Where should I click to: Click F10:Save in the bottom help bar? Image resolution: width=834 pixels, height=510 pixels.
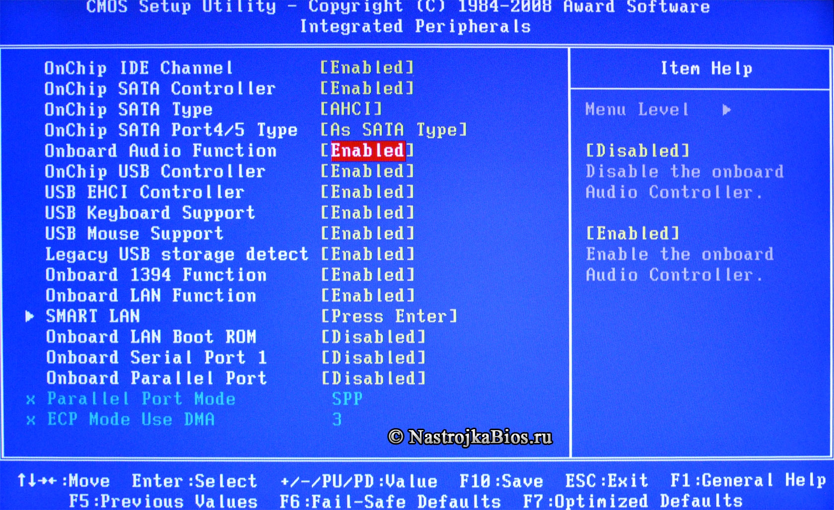click(501, 481)
